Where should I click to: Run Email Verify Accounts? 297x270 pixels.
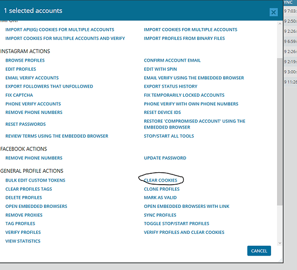32,78
